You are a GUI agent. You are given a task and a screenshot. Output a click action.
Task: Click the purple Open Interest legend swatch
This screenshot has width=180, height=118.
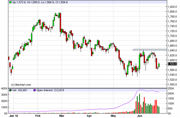tap(34, 90)
